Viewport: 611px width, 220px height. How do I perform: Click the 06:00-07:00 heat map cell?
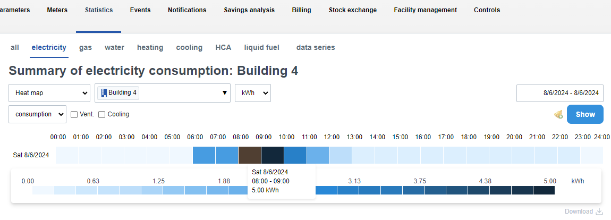[x=203, y=155]
